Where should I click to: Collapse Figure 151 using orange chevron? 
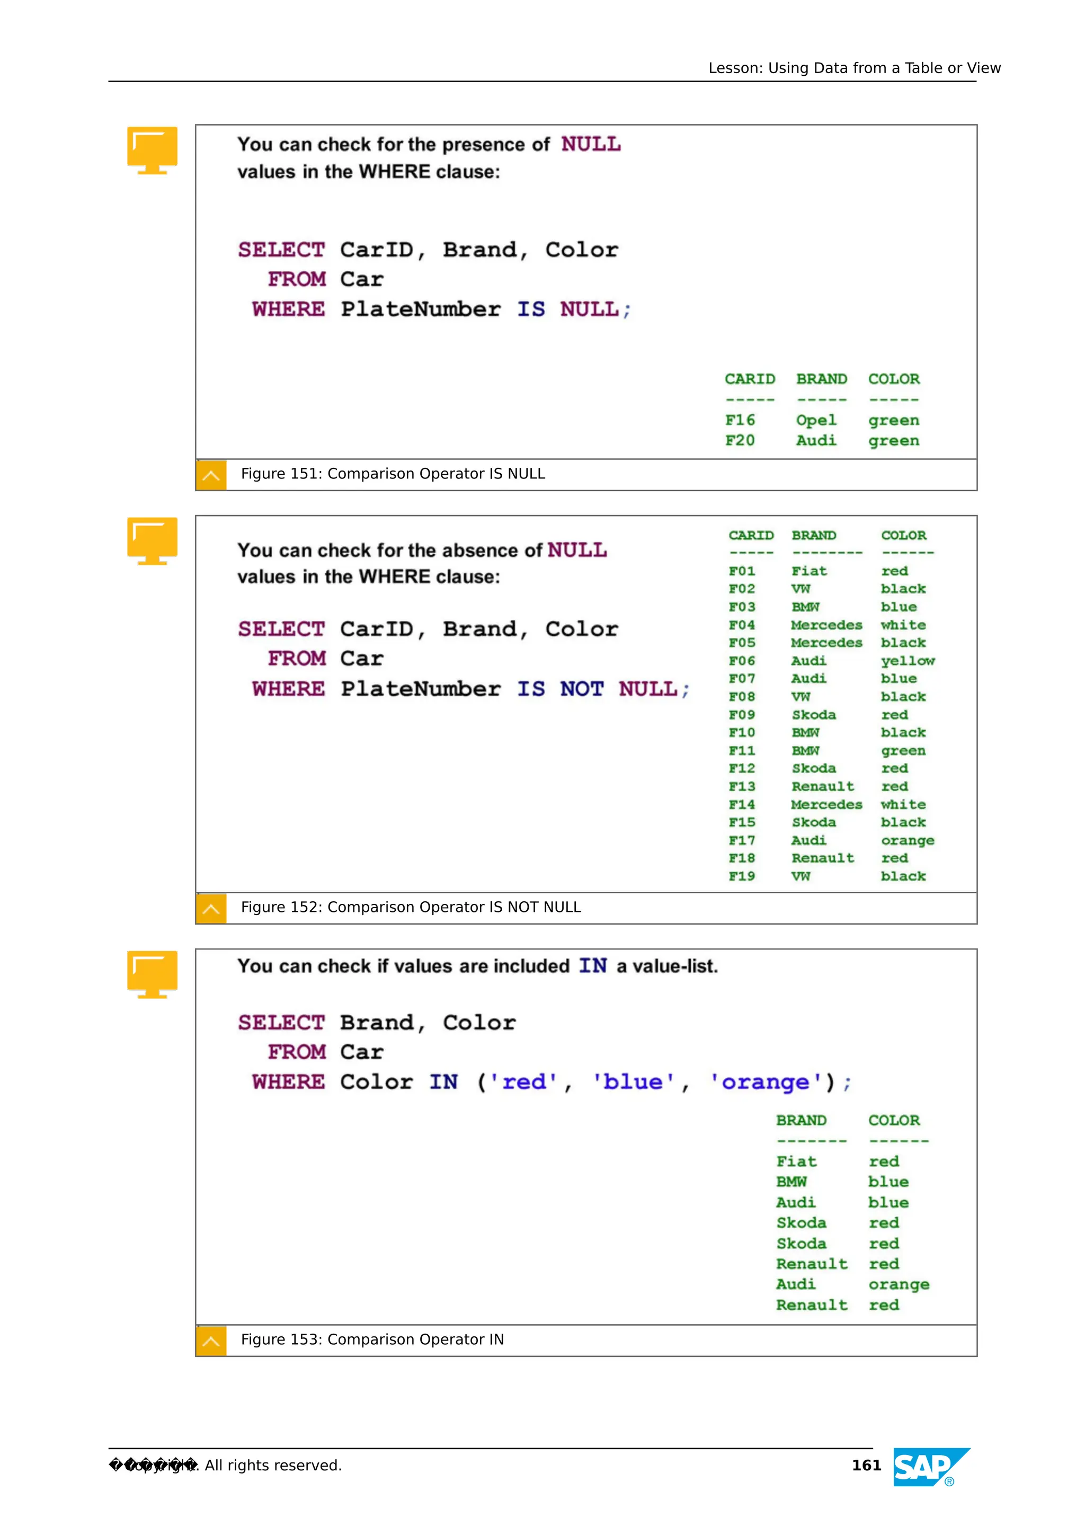211,475
